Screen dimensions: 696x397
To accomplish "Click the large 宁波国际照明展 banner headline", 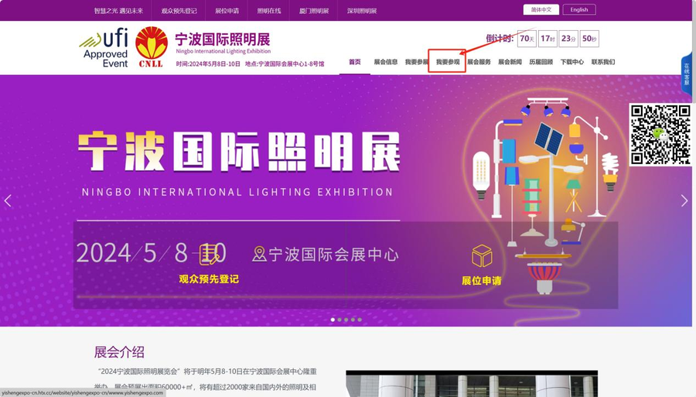I will tap(239, 151).
